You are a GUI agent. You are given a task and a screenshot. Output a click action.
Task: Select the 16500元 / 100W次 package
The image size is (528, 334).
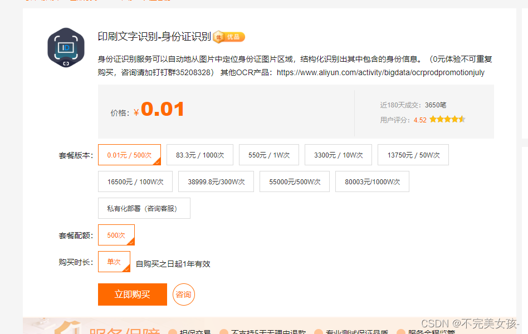[135, 181]
